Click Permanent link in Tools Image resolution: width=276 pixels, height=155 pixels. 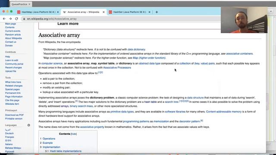(13, 93)
